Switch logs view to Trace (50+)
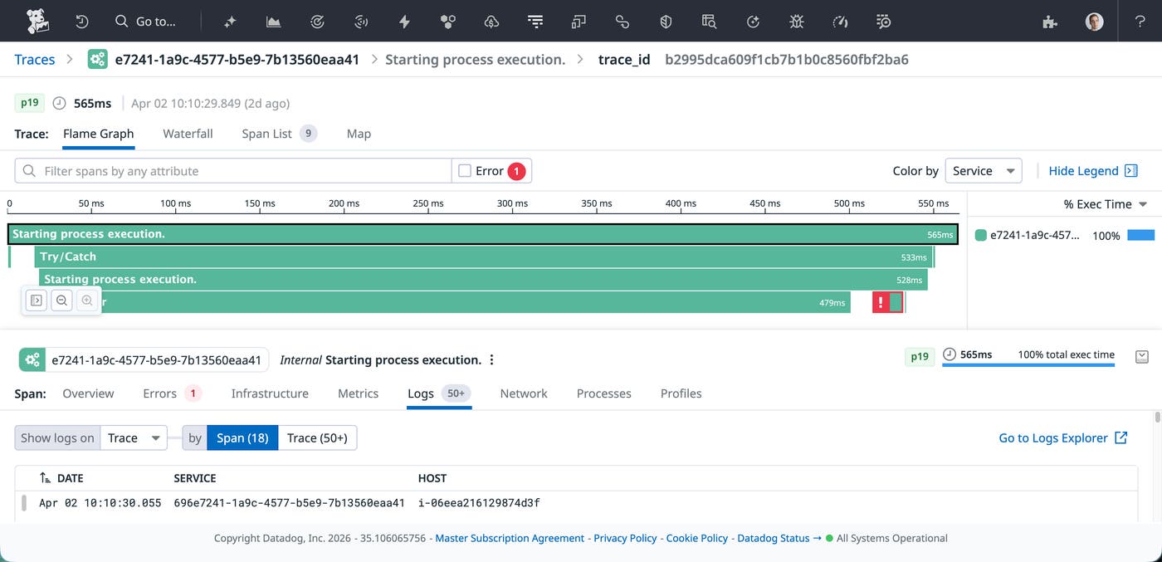This screenshot has width=1162, height=562. (318, 437)
